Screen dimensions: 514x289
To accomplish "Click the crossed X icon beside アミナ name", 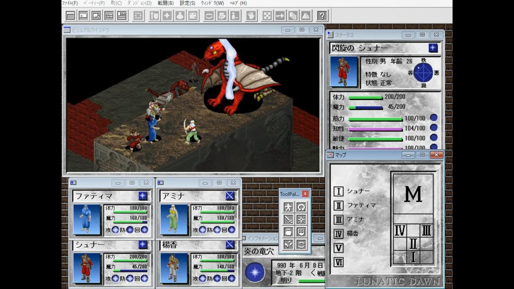I will click(230, 195).
